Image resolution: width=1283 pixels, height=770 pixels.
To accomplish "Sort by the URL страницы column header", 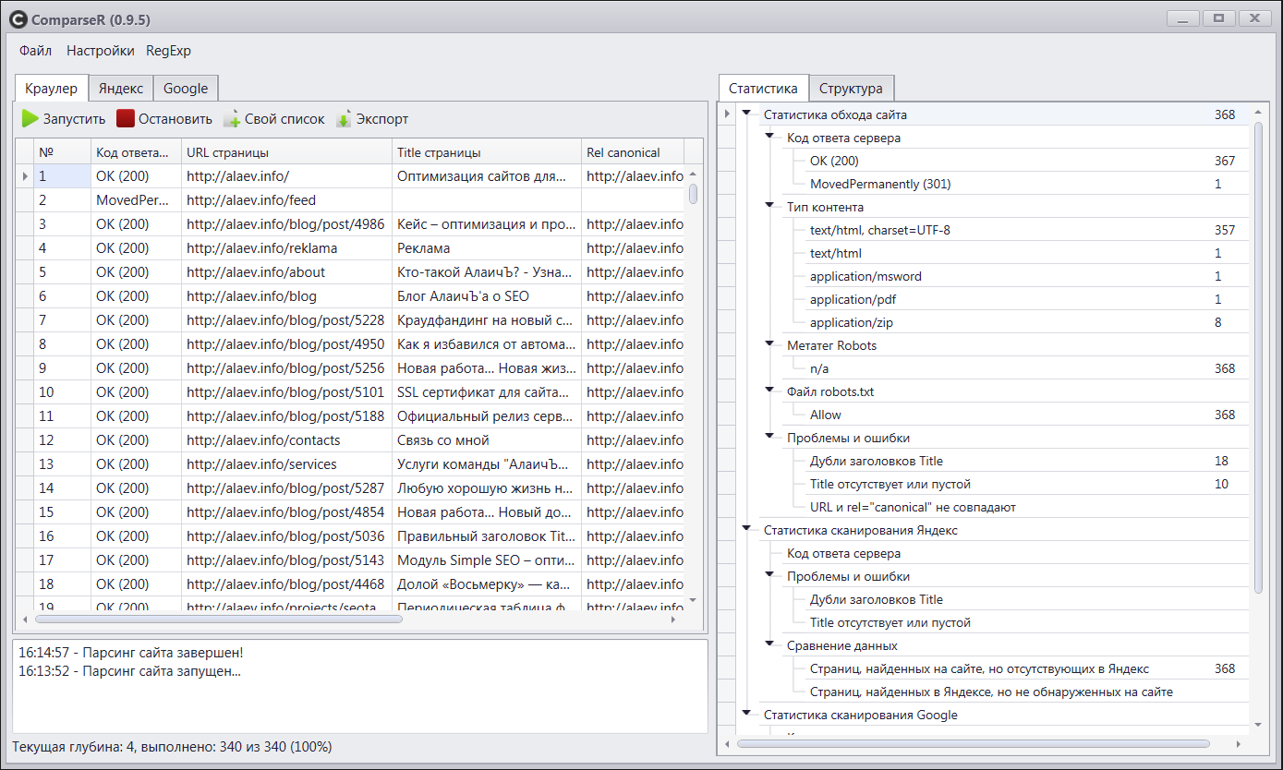I will (x=286, y=152).
